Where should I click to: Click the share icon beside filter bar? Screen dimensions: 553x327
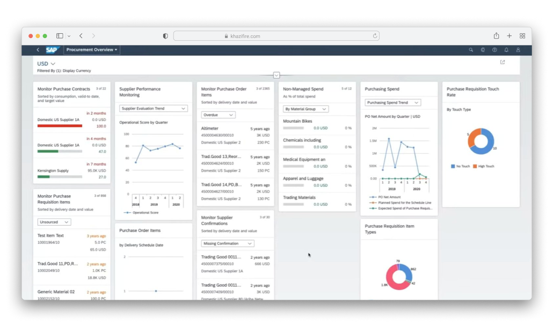pyautogui.click(x=503, y=62)
